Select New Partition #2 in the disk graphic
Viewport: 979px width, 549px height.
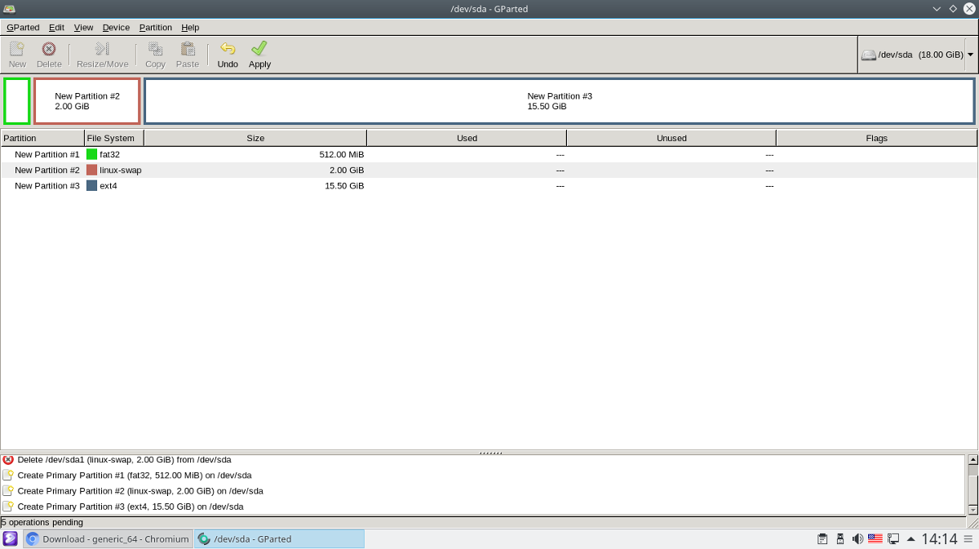[87, 100]
